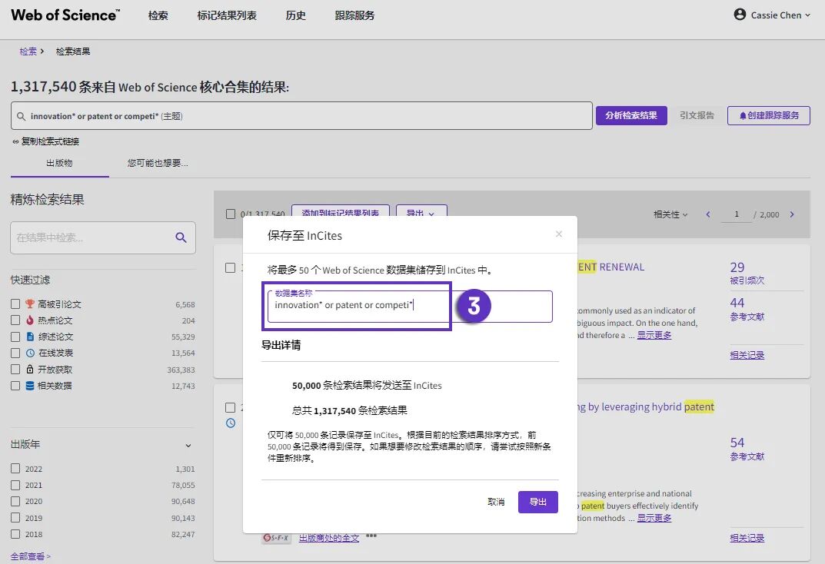
Task: Tick the 高被引论文 checkbox
Action: coord(15,304)
